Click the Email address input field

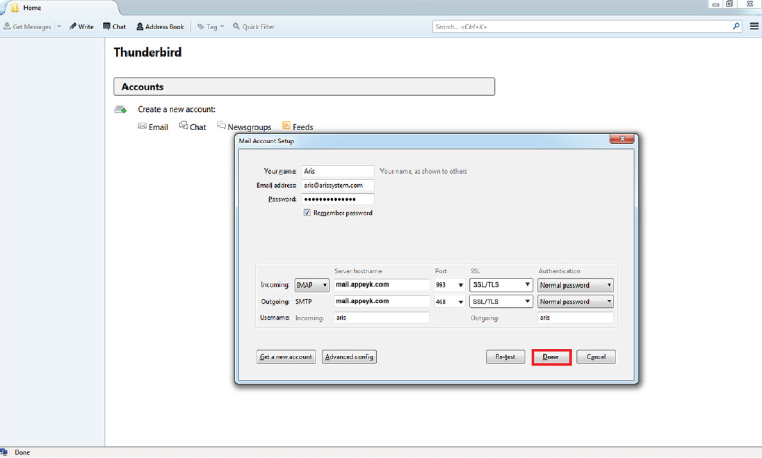[337, 185]
